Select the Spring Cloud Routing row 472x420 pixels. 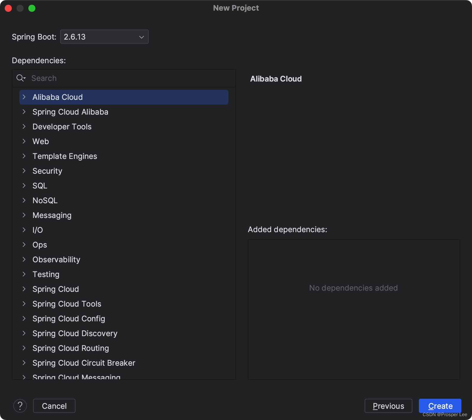[124, 348]
